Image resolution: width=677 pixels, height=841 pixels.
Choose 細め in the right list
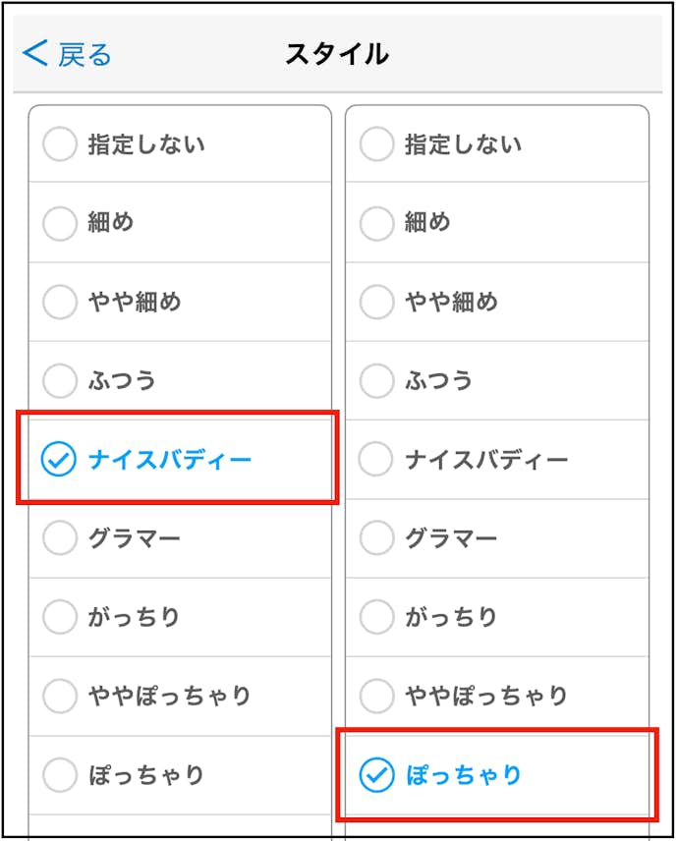(376, 223)
